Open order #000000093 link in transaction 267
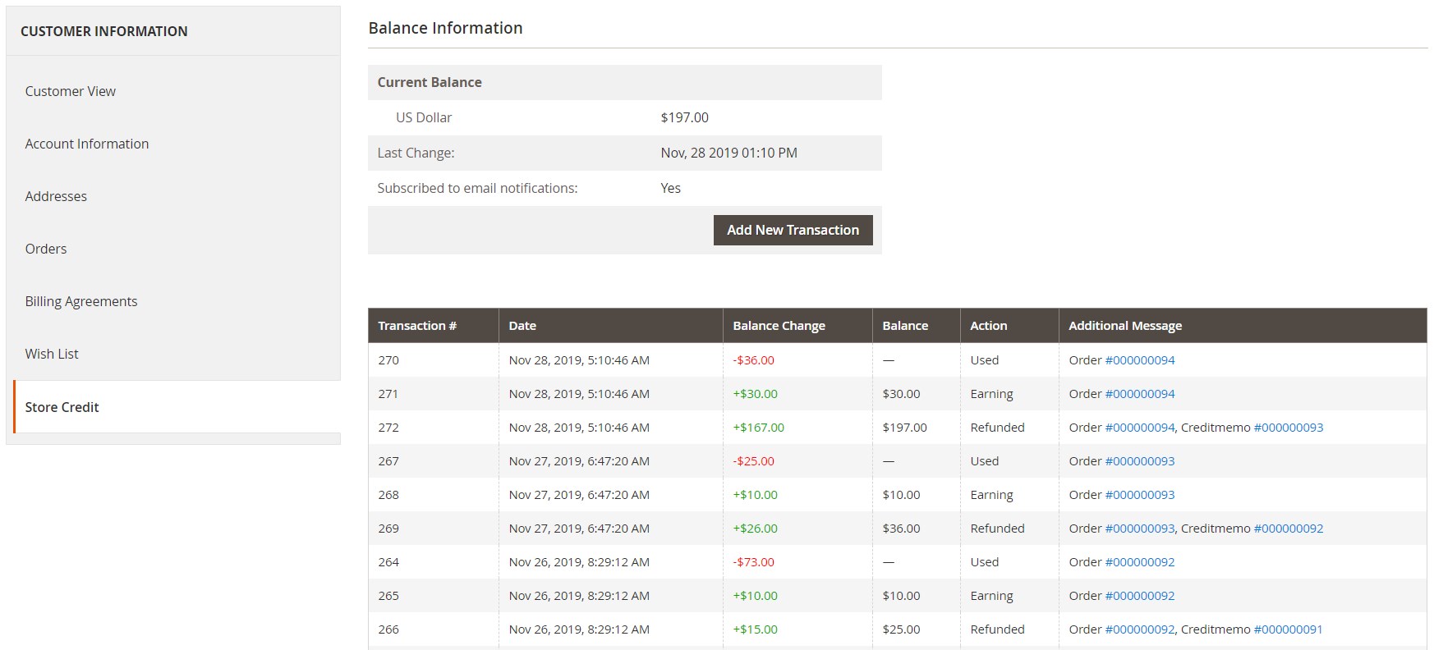The height and width of the screenshot is (650, 1434). click(1140, 461)
